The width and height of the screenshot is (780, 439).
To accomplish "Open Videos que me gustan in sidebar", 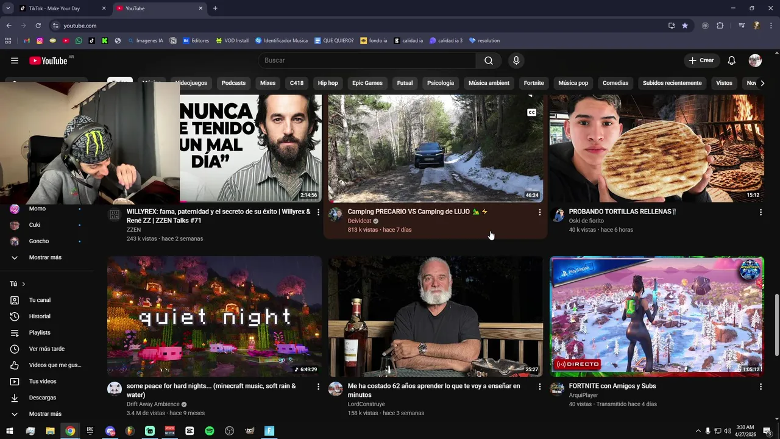I will (x=47, y=365).
